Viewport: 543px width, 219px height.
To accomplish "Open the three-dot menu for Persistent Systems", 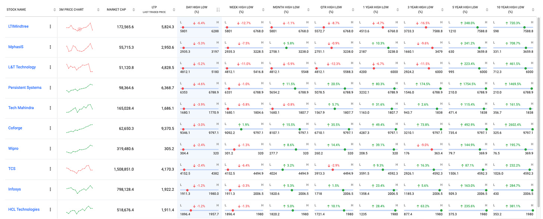I will point(50,88).
